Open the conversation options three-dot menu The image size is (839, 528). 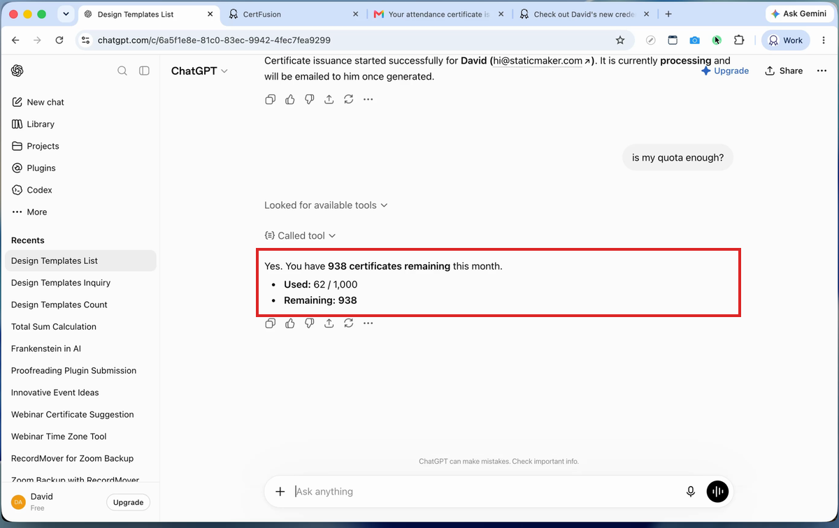click(x=822, y=71)
